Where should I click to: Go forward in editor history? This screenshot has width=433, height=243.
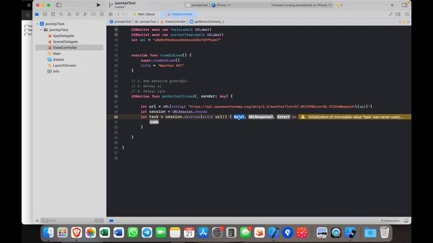point(124,14)
